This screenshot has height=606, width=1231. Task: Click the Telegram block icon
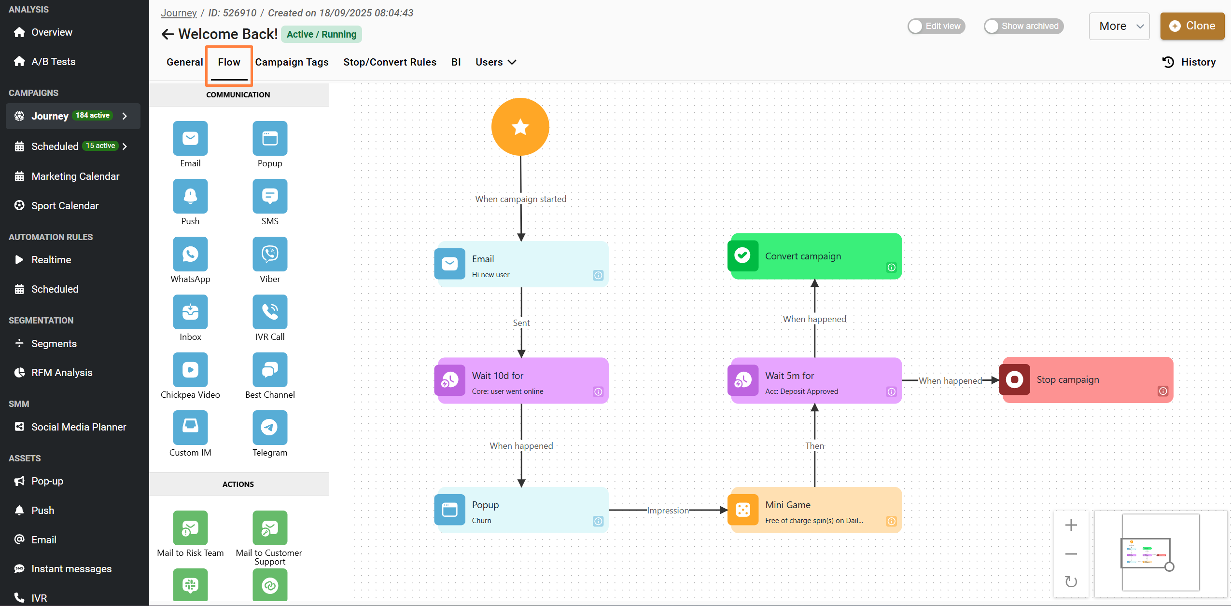point(270,428)
